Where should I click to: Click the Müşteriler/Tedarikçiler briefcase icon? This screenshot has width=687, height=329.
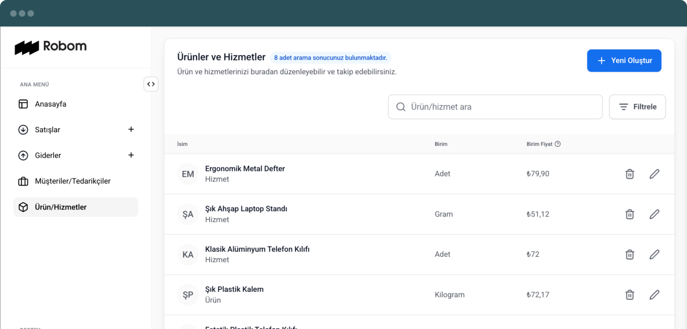click(x=23, y=181)
